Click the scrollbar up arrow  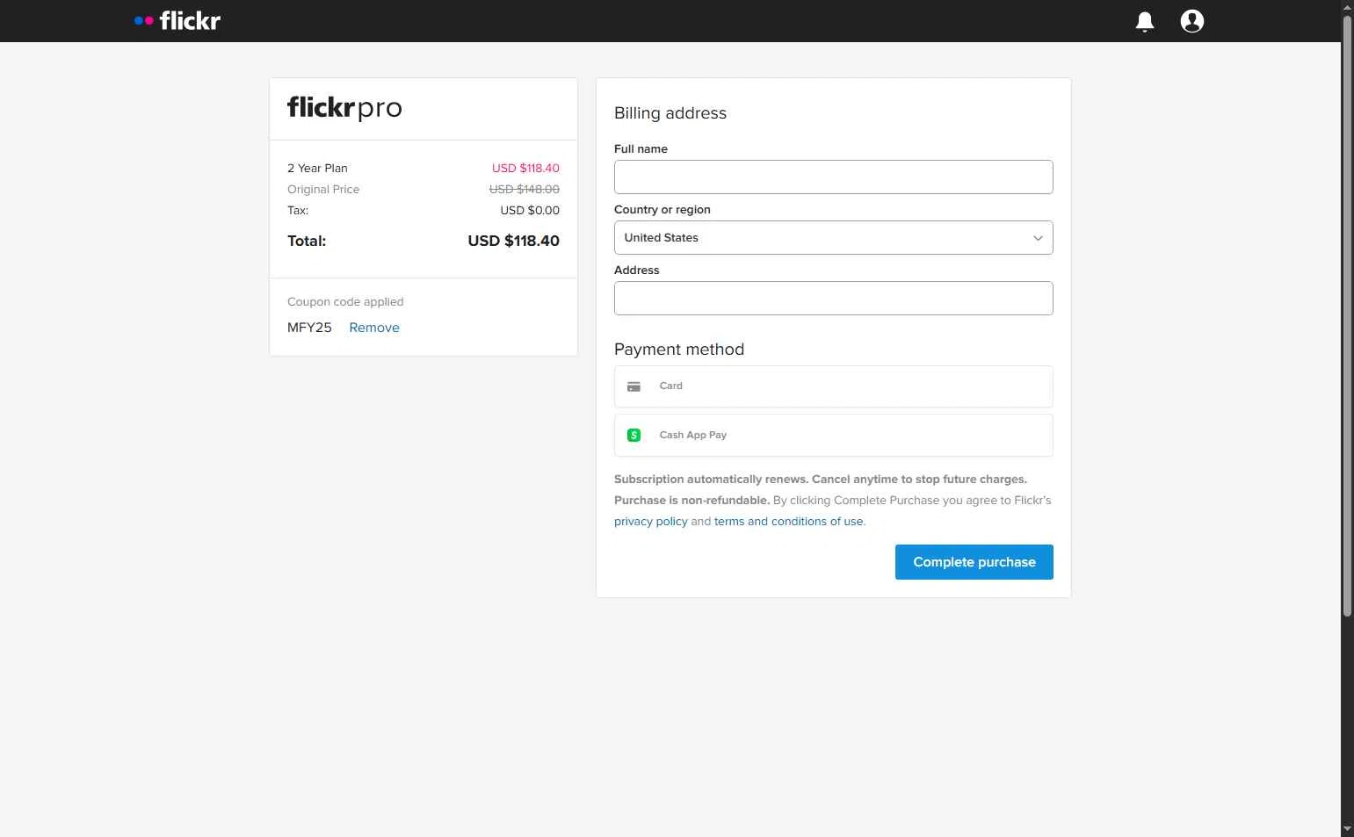pyautogui.click(x=1347, y=7)
